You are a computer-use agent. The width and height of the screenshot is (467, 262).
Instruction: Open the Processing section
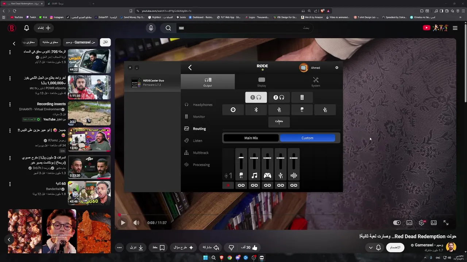click(197, 165)
